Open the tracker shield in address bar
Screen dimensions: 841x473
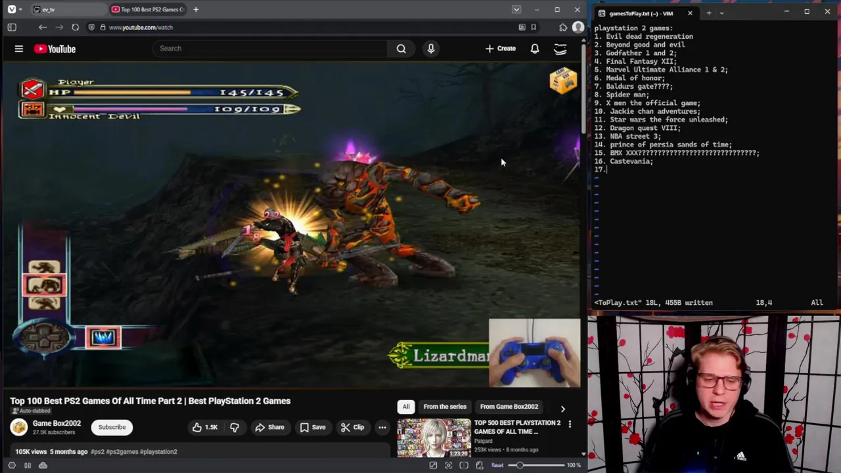[91, 28]
